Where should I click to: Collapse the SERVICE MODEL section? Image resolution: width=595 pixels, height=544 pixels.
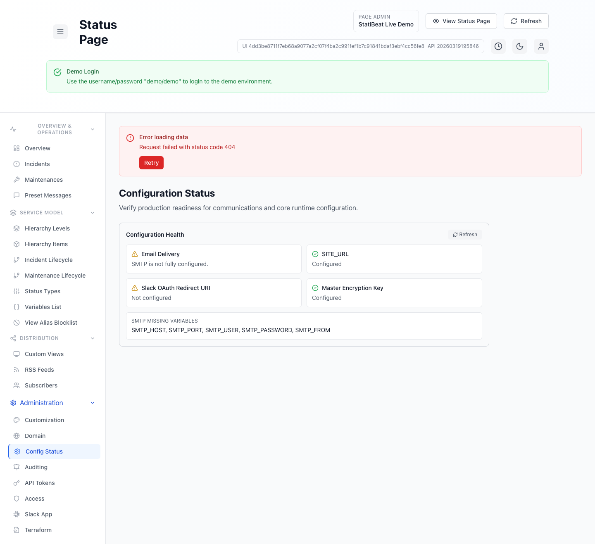click(x=92, y=212)
